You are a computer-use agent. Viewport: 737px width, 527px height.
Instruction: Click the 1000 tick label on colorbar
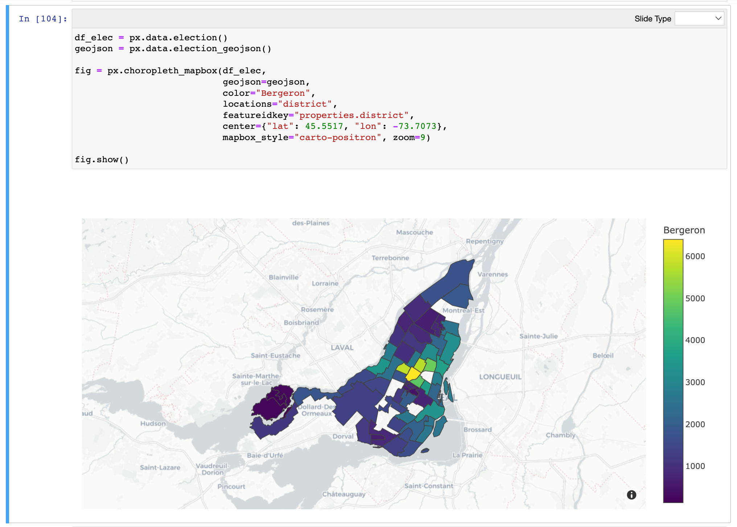695,466
